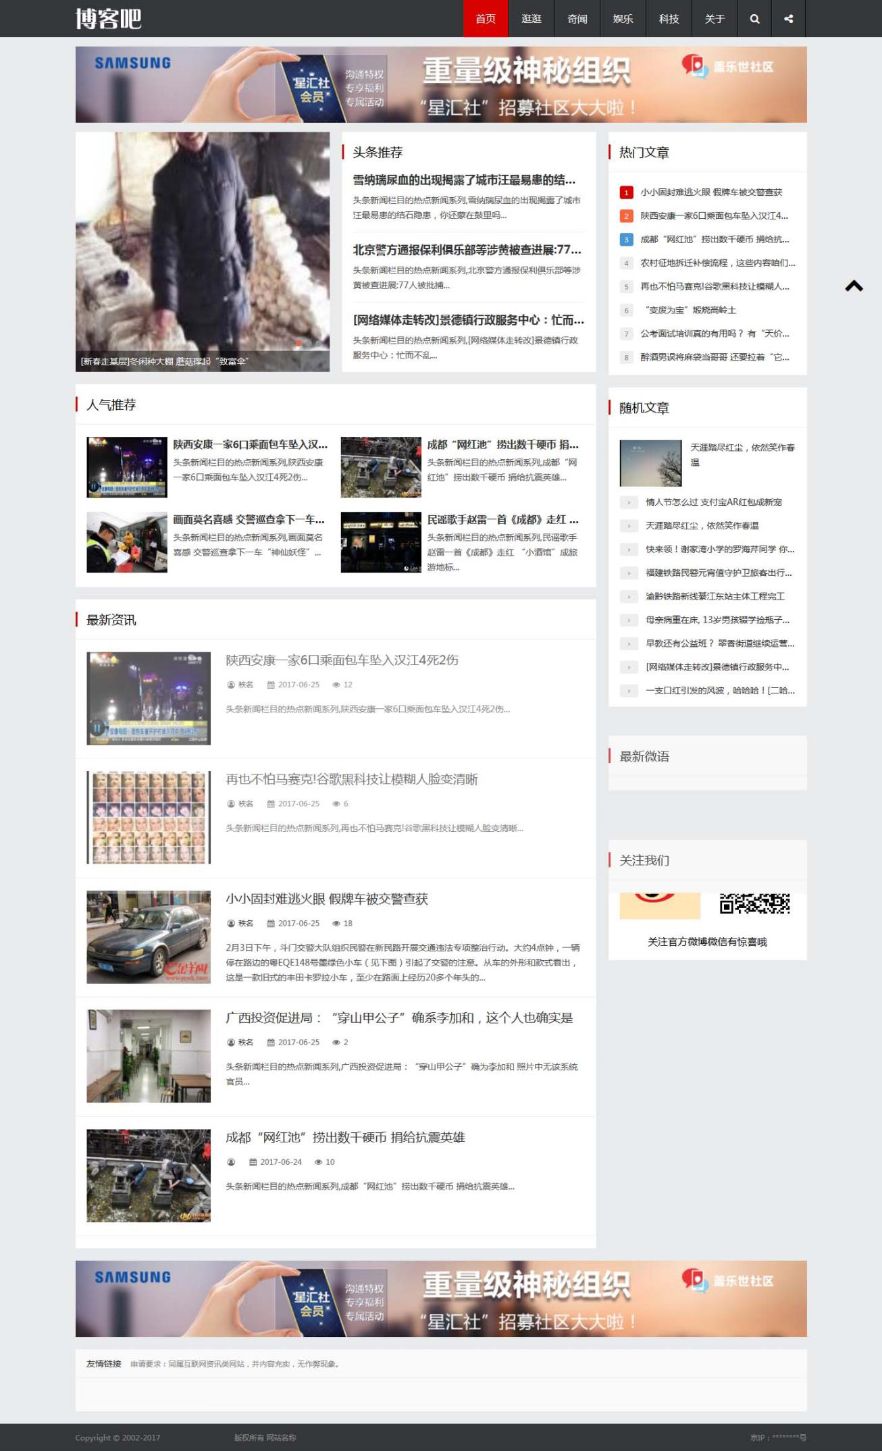Click rank badge 2 in 热门文章
The image size is (882, 1451).
click(626, 216)
